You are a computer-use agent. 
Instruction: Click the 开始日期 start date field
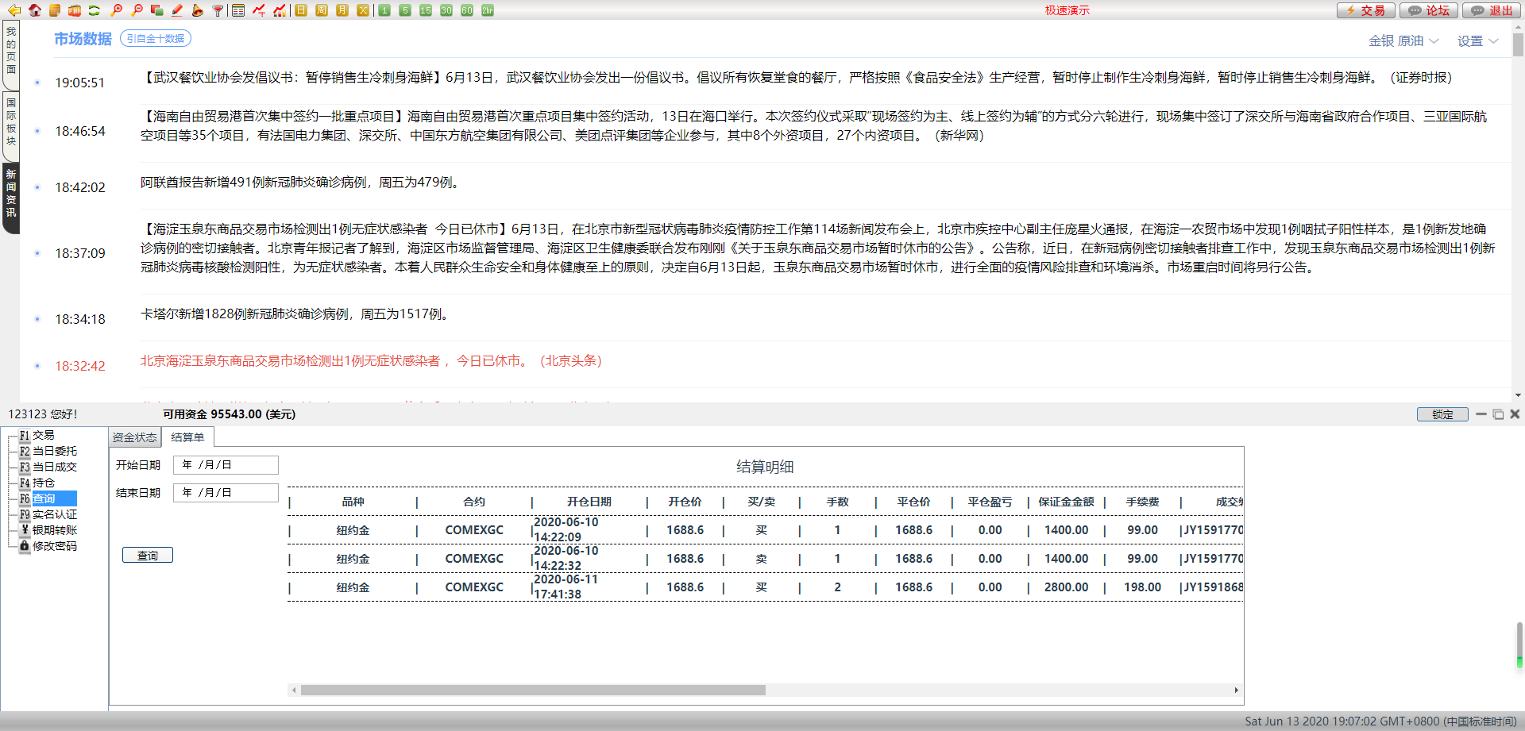(x=226, y=465)
